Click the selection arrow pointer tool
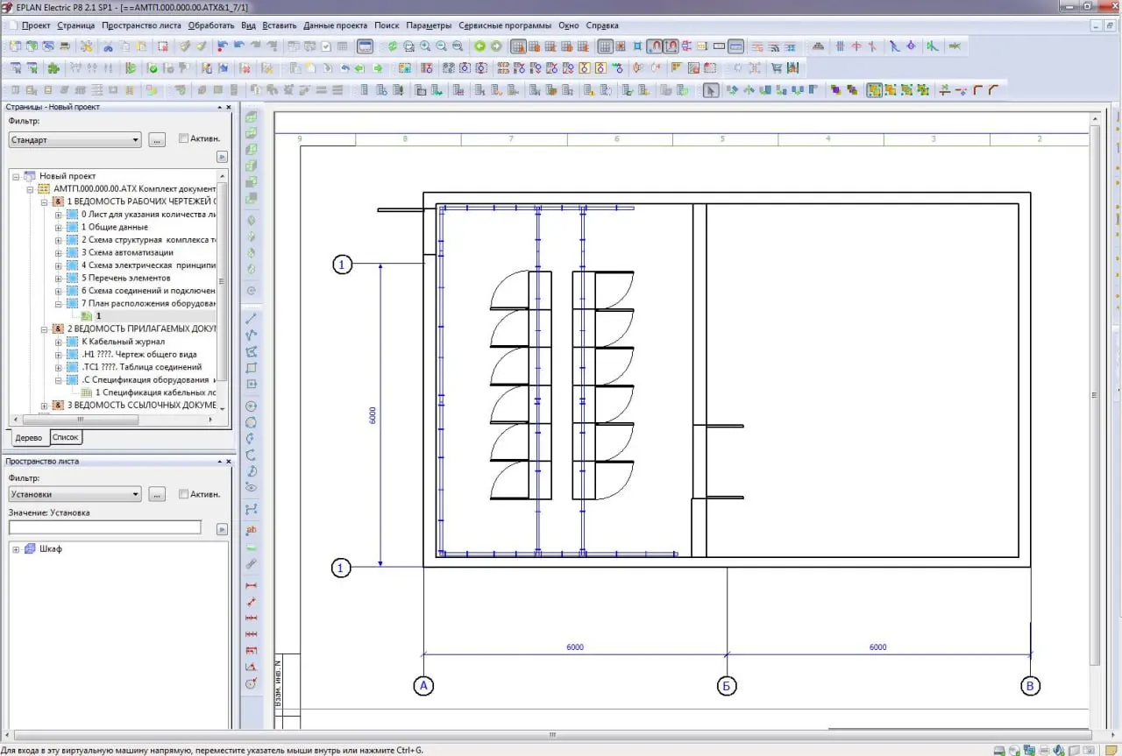 click(x=711, y=89)
